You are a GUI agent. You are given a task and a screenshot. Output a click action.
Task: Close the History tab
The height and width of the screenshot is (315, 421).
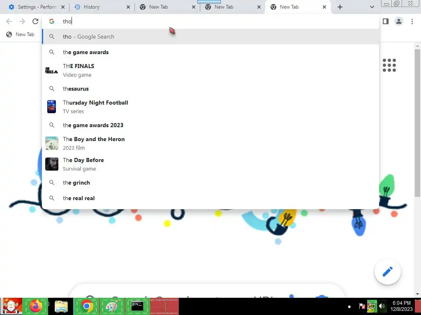pos(128,7)
